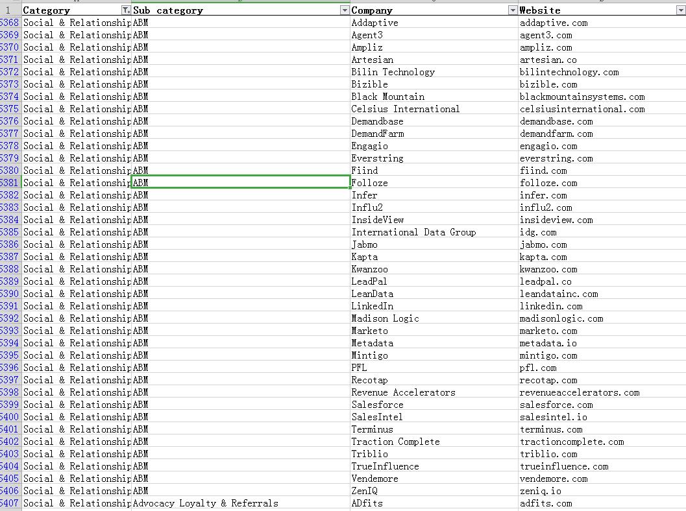Open the Website column filter dropdown

681,10
